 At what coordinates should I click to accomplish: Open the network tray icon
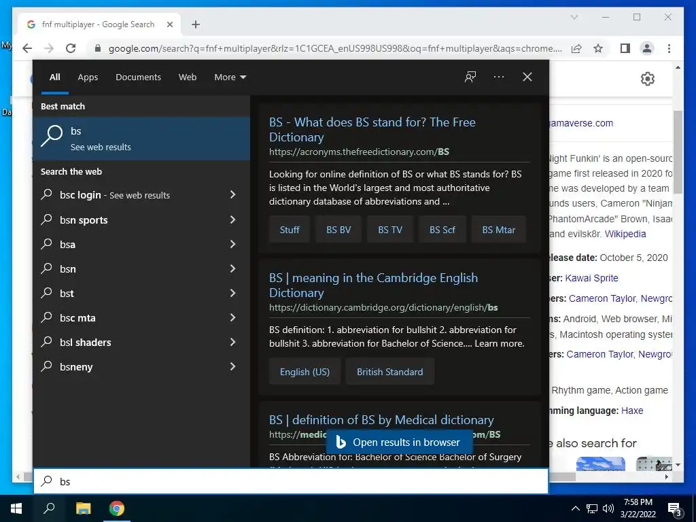pyautogui.click(x=592, y=508)
